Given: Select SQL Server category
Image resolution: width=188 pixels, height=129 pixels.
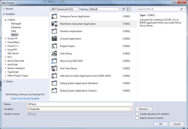Looking at the screenshot, I should point(13,53).
